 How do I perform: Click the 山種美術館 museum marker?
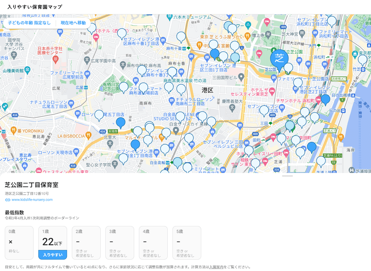click(x=27, y=70)
